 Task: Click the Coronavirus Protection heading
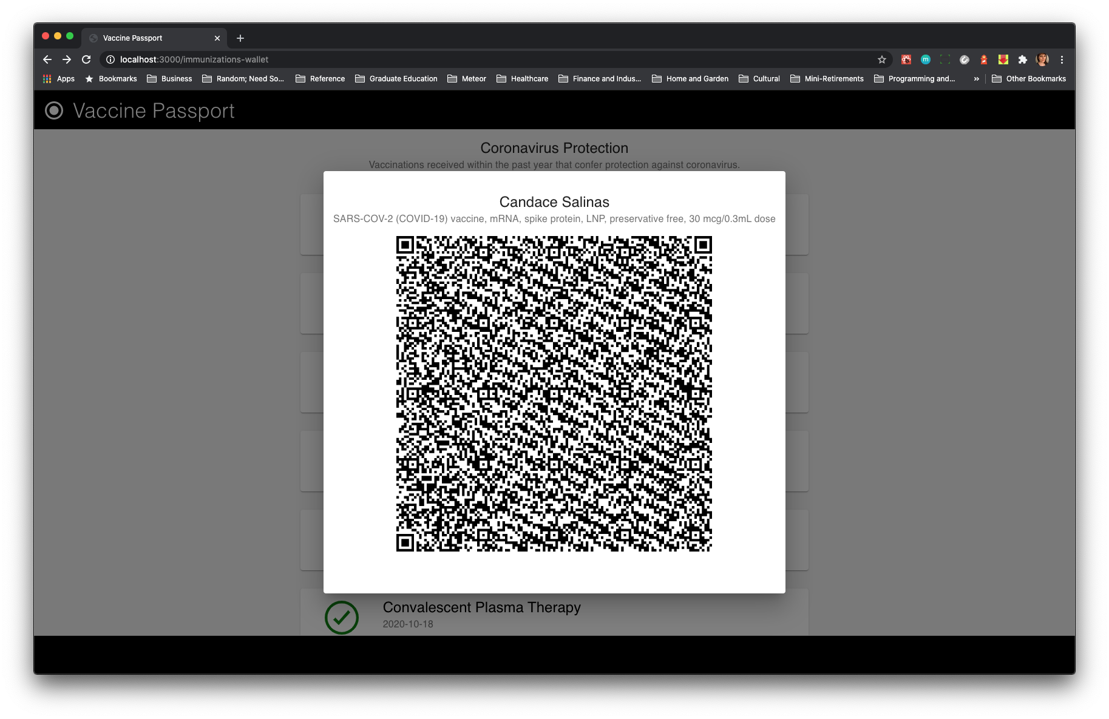tap(554, 148)
